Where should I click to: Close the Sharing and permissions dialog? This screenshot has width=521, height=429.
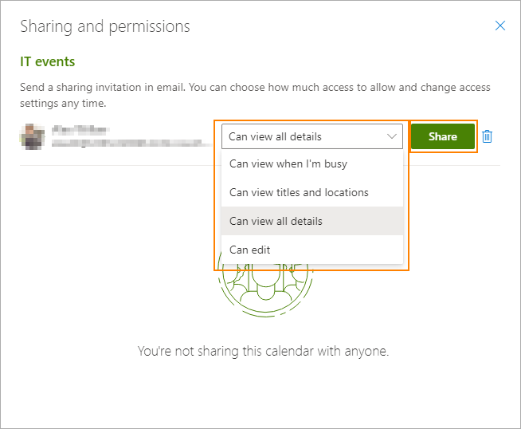(x=500, y=26)
